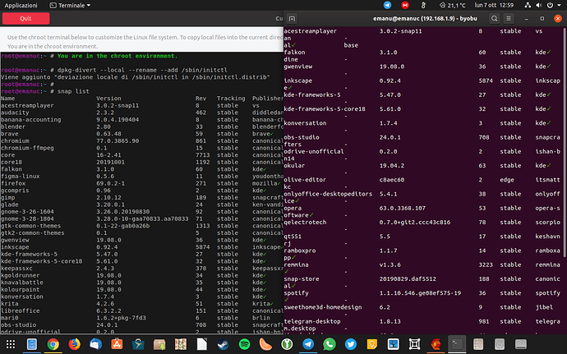Image resolution: width=567 pixels, height=354 pixels.
Task: Click the network icon in top bar
Action: pos(528,5)
